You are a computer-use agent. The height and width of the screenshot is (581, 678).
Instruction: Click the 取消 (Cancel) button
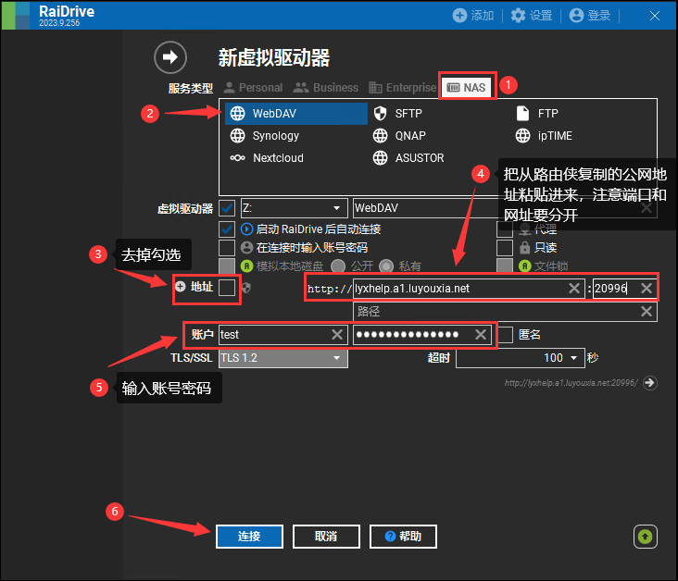[x=326, y=537]
